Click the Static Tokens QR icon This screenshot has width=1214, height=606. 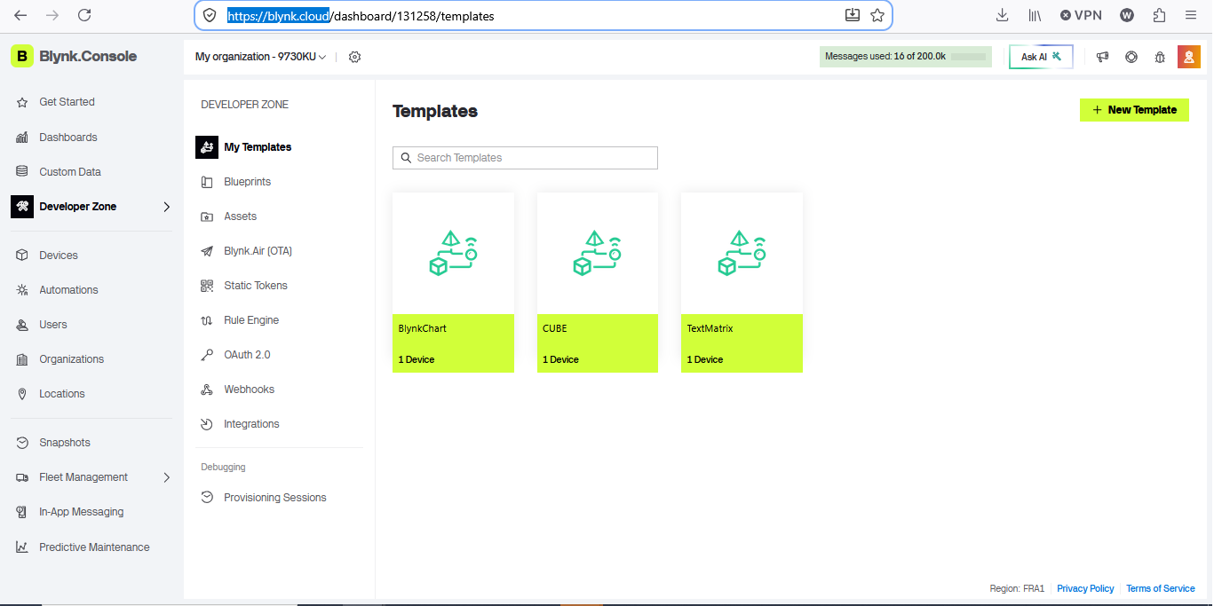click(x=207, y=286)
